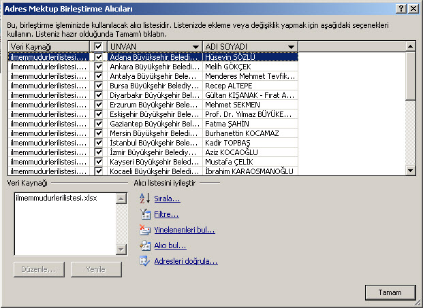Select the Ankara Büyükşehir Belediye title cell

coord(155,67)
